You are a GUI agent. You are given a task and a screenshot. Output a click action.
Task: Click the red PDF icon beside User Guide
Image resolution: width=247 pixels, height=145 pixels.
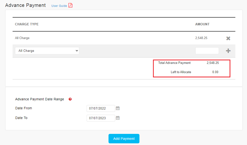[x=70, y=6]
